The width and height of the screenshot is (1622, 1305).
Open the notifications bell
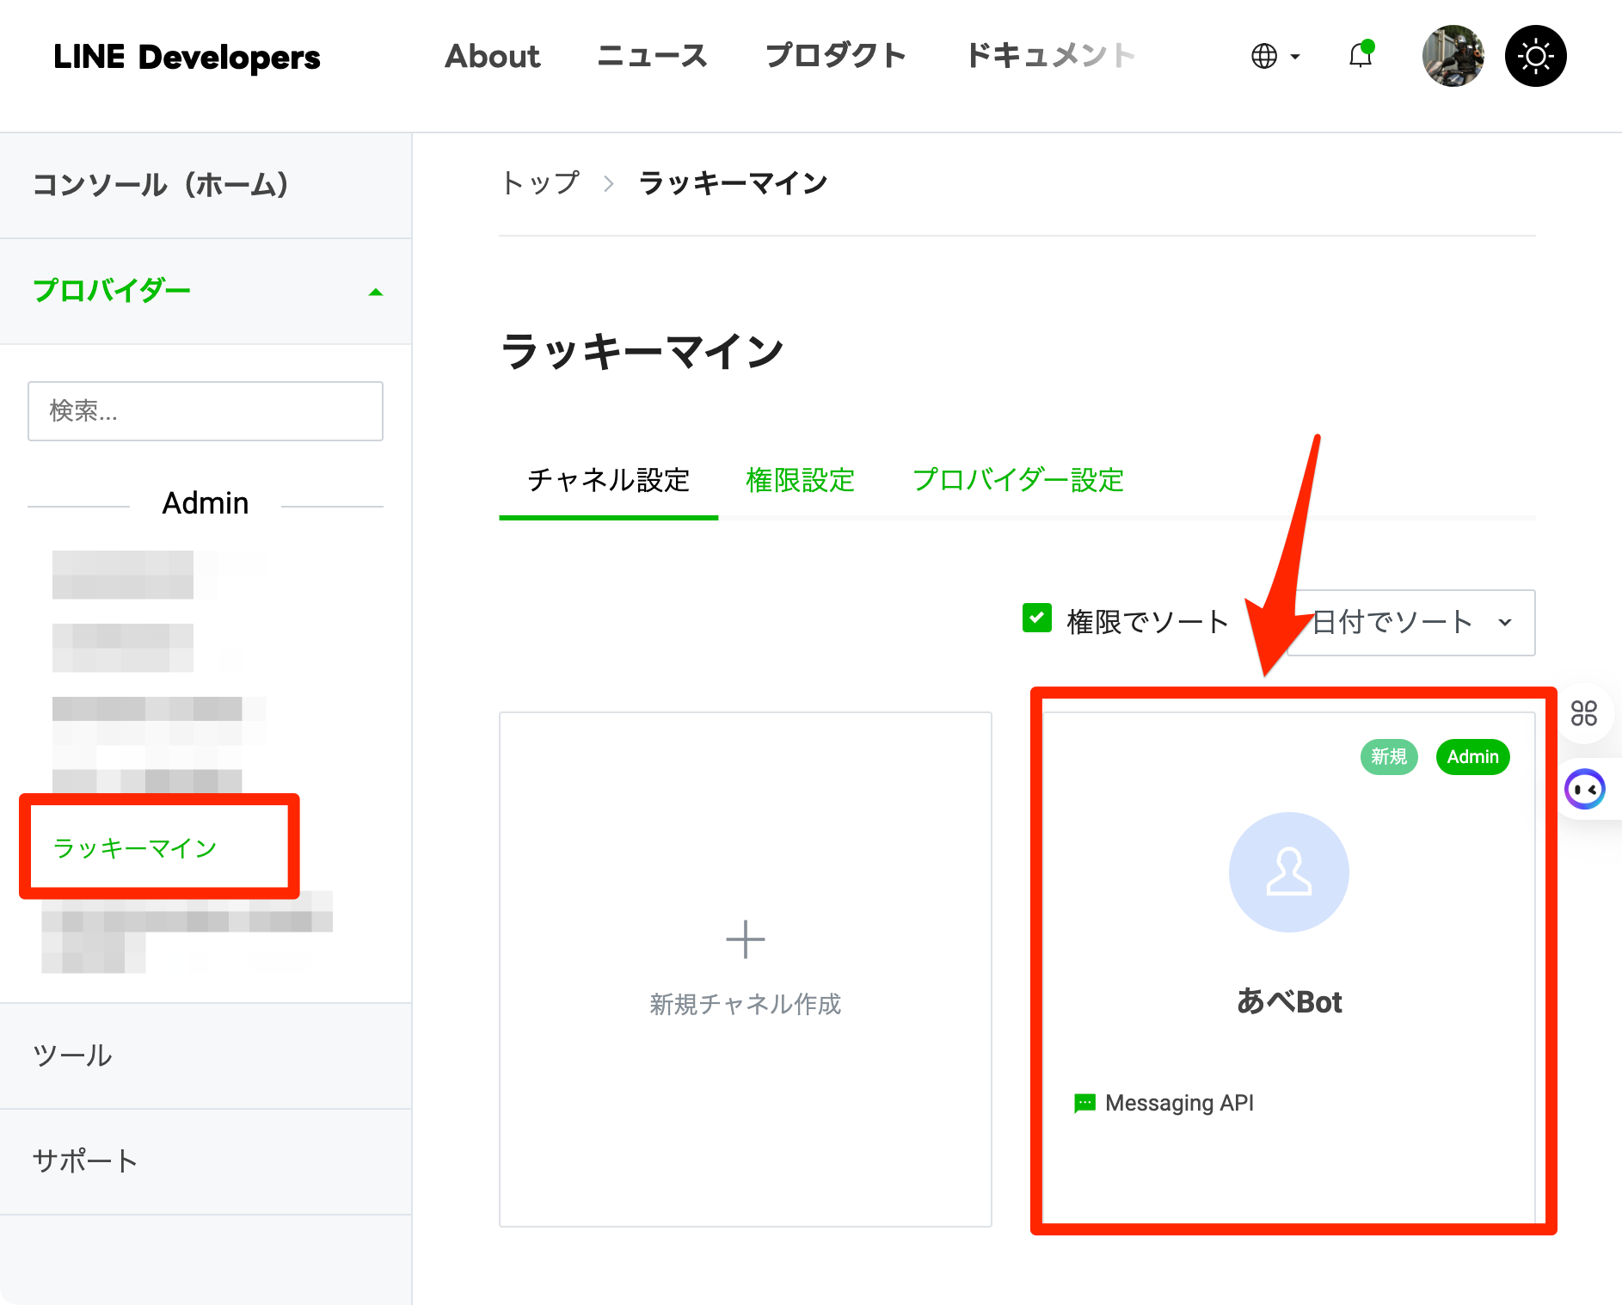(1361, 55)
